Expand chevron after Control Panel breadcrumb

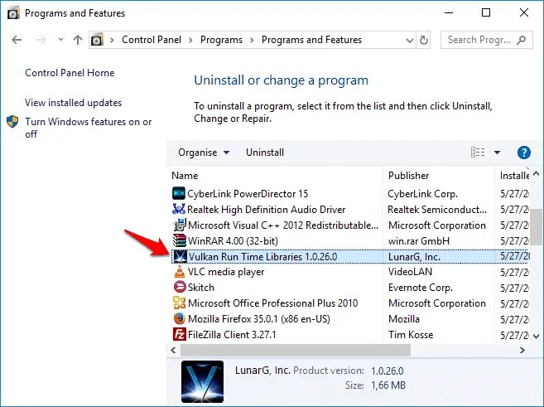point(190,40)
